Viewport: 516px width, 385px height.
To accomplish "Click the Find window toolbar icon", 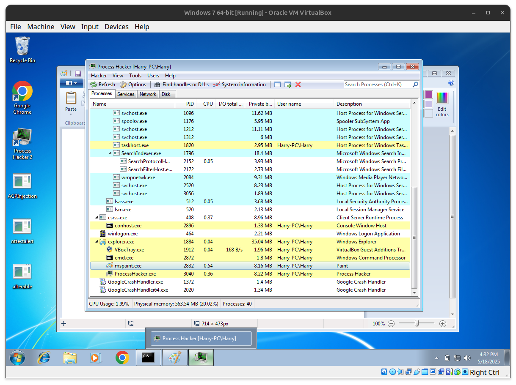I will tap(278, 85).
